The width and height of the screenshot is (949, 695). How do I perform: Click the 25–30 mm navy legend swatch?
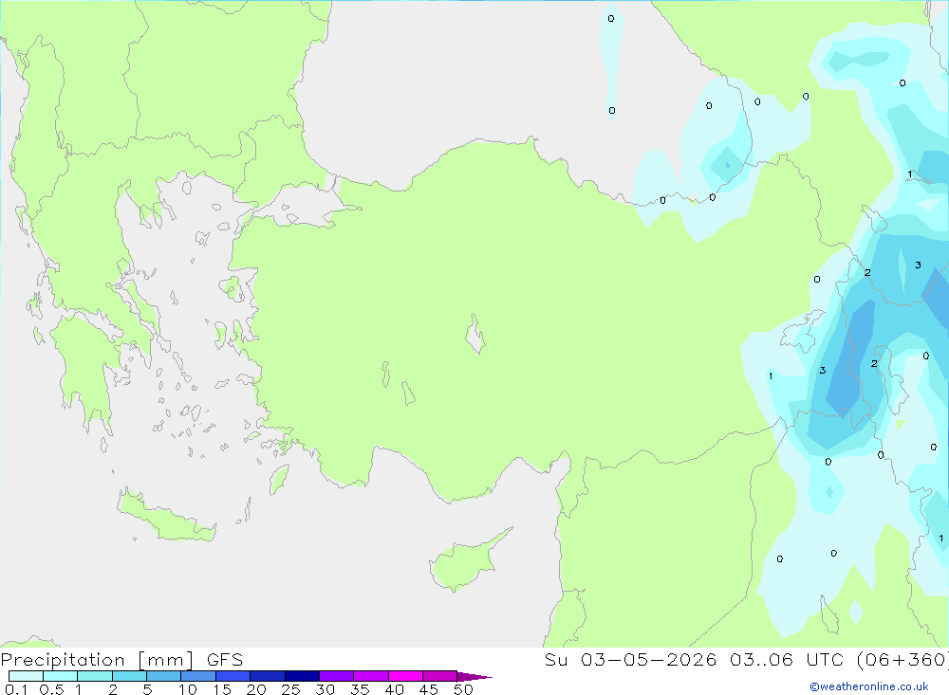[302, 676]
